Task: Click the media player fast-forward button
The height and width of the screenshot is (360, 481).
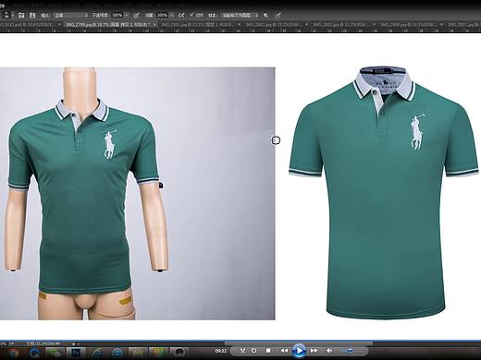Action: click(314, 351)
